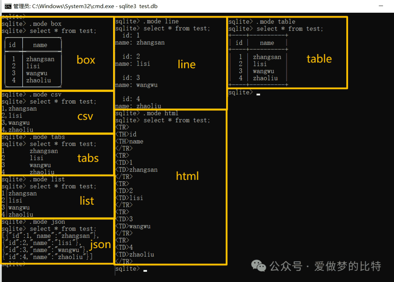Screen dimensions: 394x282
Task: Select the '.mode table' command line
Action: pos(262,22)
